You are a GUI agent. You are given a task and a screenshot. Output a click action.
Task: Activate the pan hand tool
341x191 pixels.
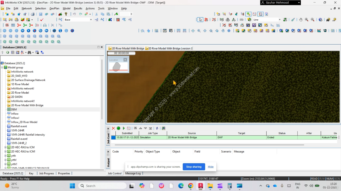(x=301, y=20)
